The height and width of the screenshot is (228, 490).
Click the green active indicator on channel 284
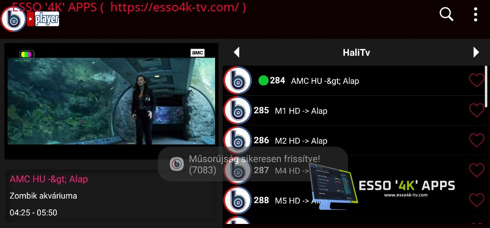click(264, 81)
